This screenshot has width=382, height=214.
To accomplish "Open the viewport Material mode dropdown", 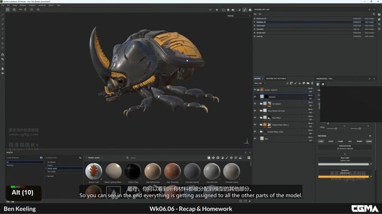I will coord(239,16).
